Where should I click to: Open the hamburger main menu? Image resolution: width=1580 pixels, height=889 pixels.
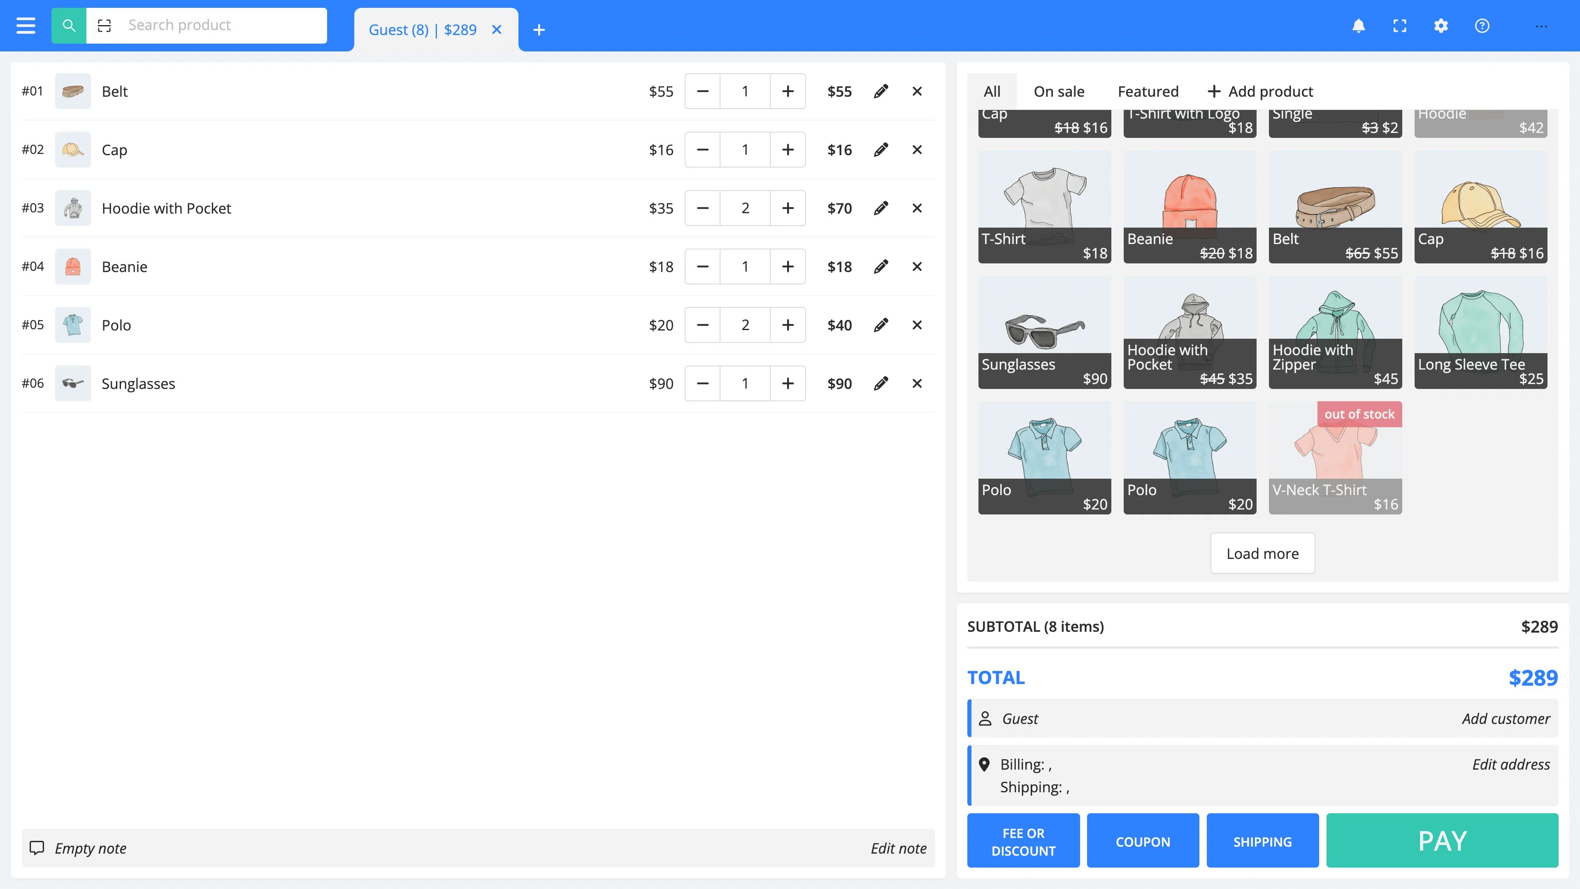(26, 26)
